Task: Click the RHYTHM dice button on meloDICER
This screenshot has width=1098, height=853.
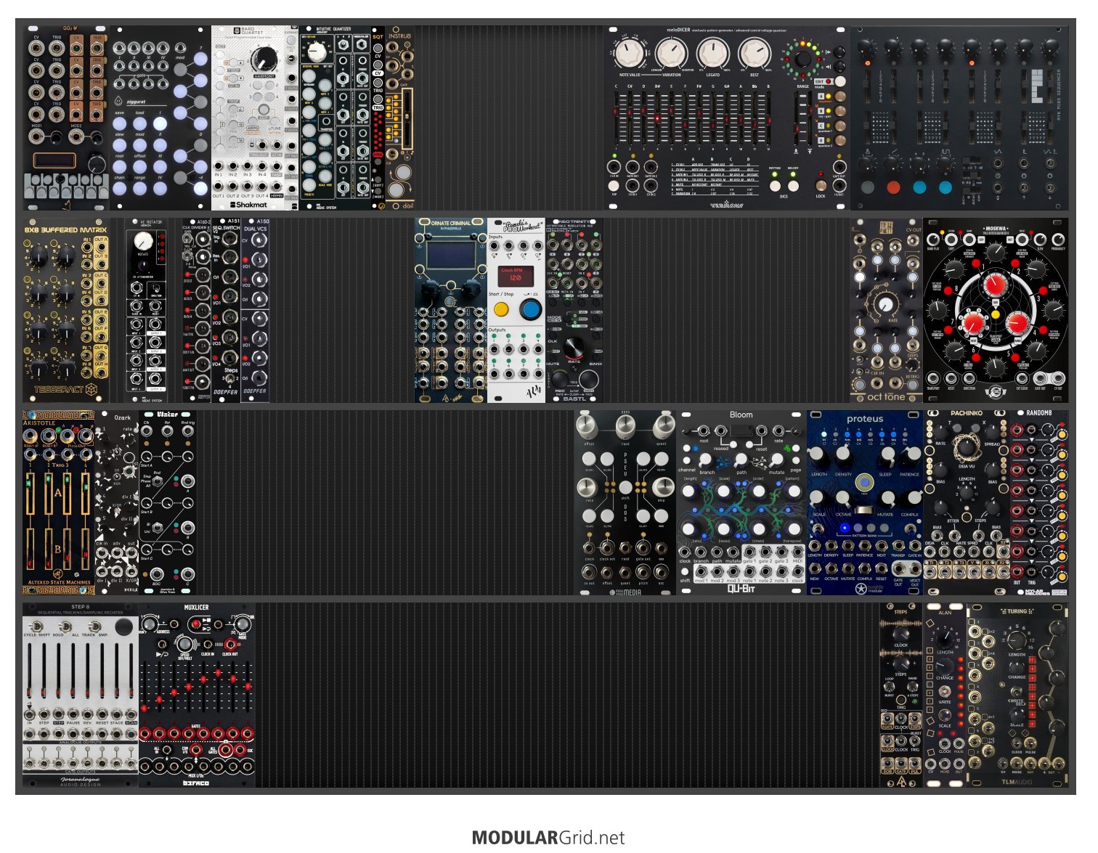Action: [775, 186]
